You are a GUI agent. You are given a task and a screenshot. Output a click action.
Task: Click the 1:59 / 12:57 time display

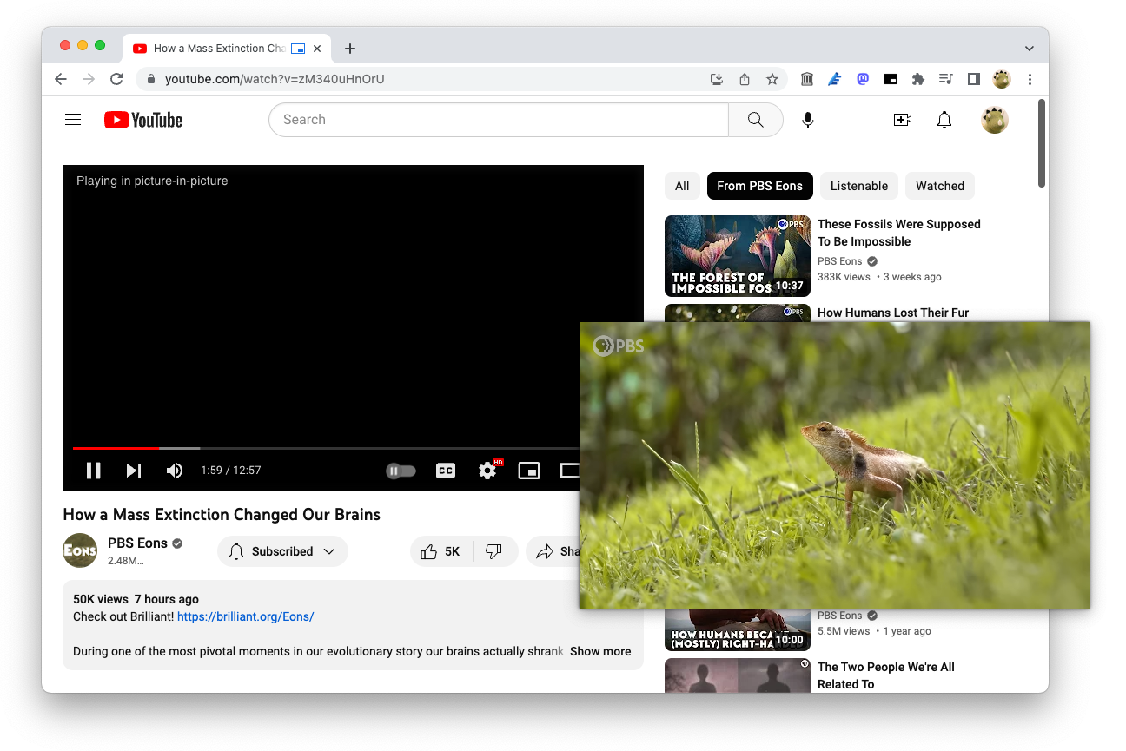click(230, 471)
